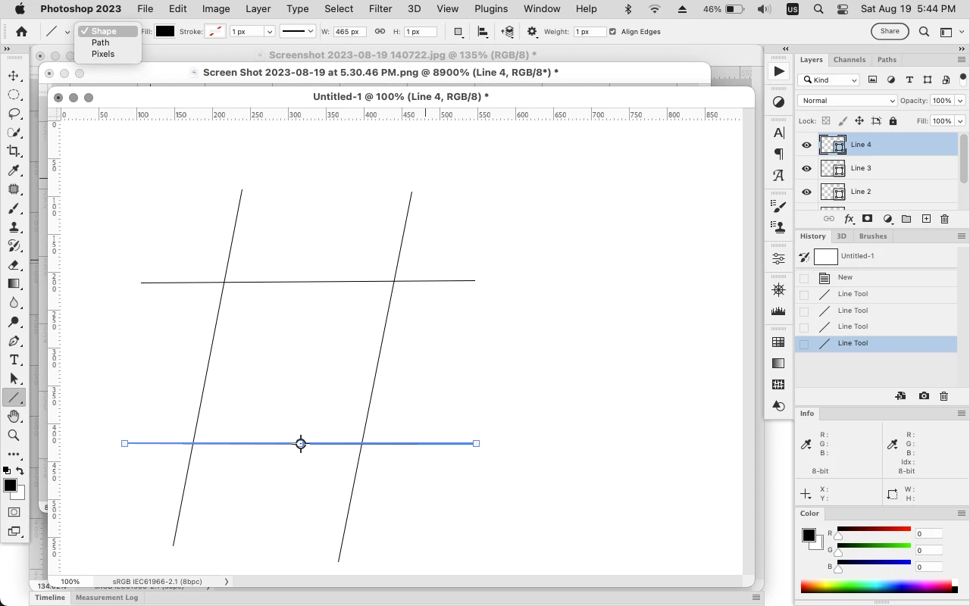
Task: Select the Zoom tool
Action: [x=14, y=436]
